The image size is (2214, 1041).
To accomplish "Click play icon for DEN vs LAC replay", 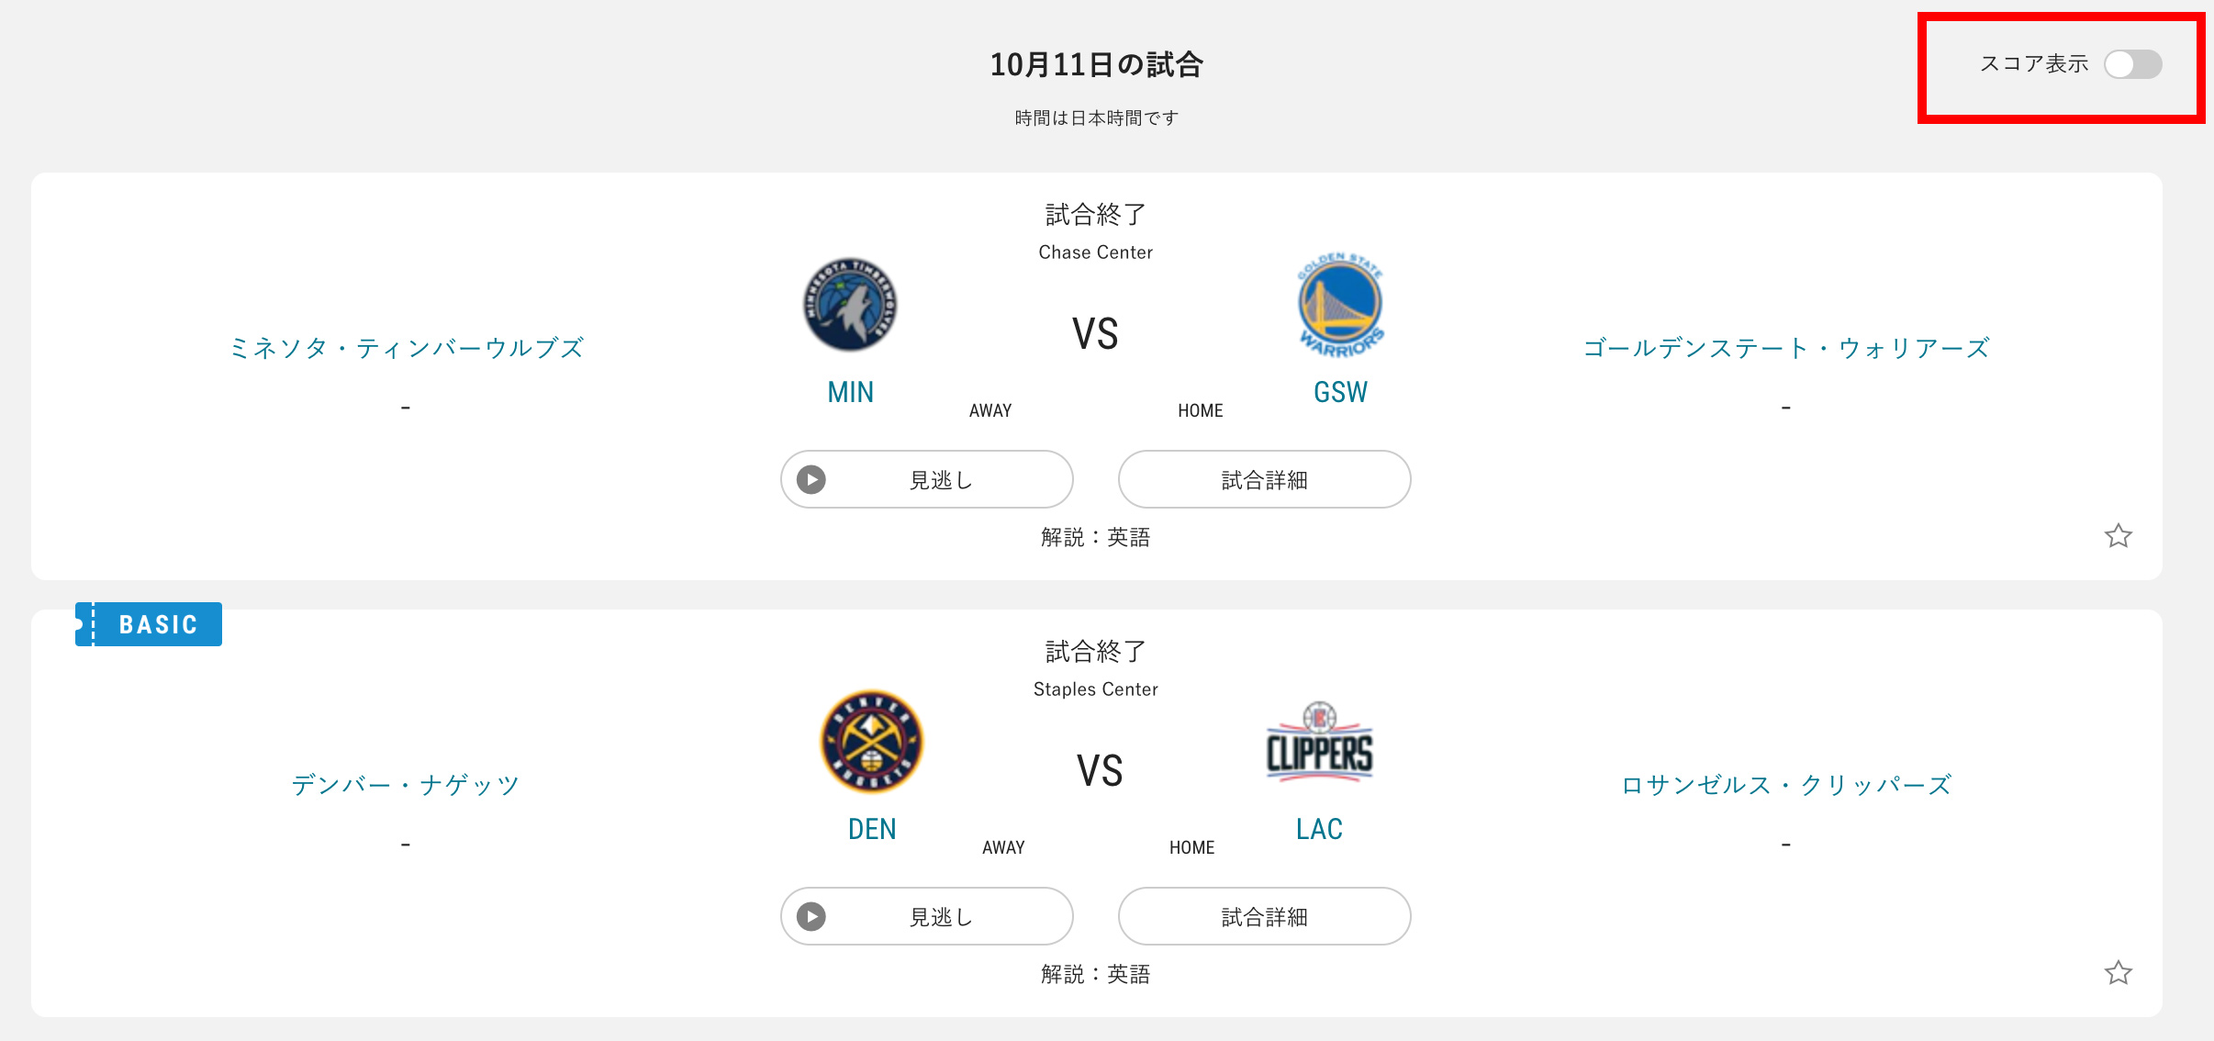I will coord(811,916).
